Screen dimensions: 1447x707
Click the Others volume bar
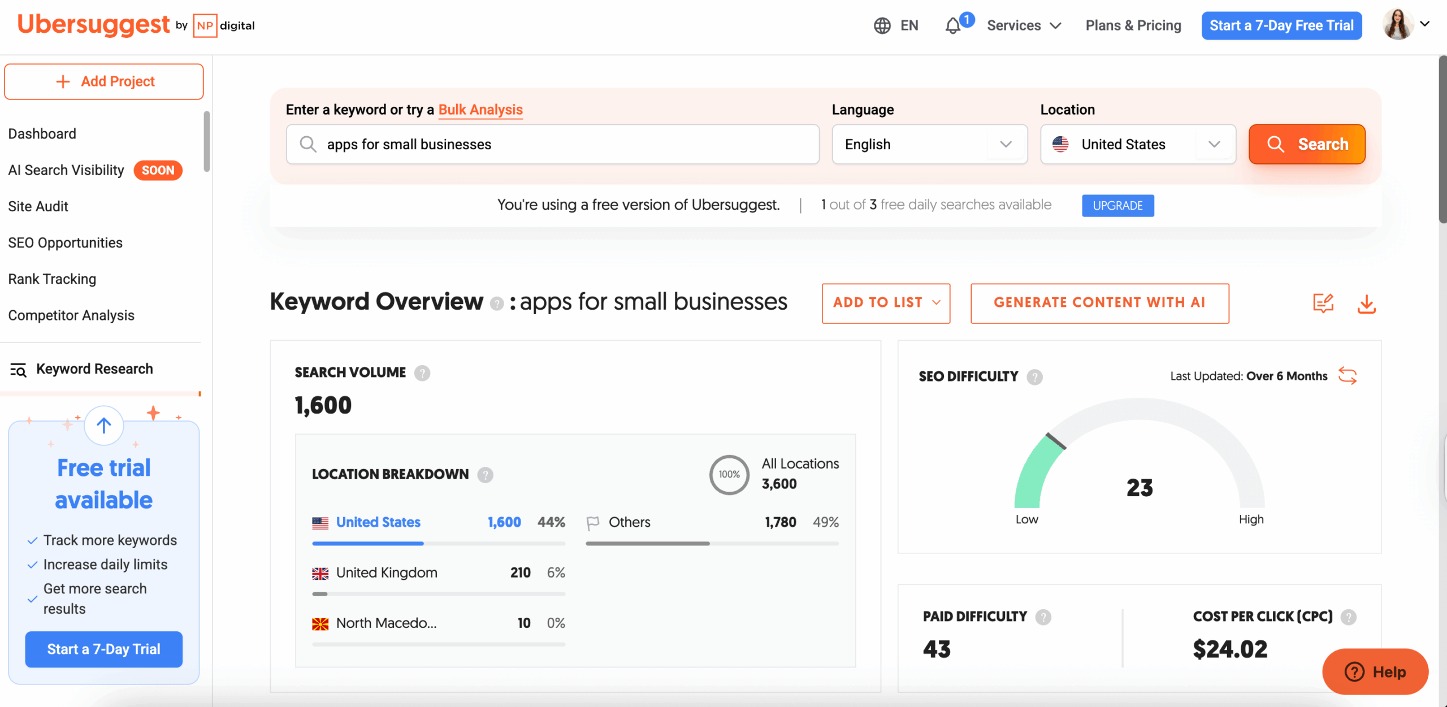[x=712, y=544]
